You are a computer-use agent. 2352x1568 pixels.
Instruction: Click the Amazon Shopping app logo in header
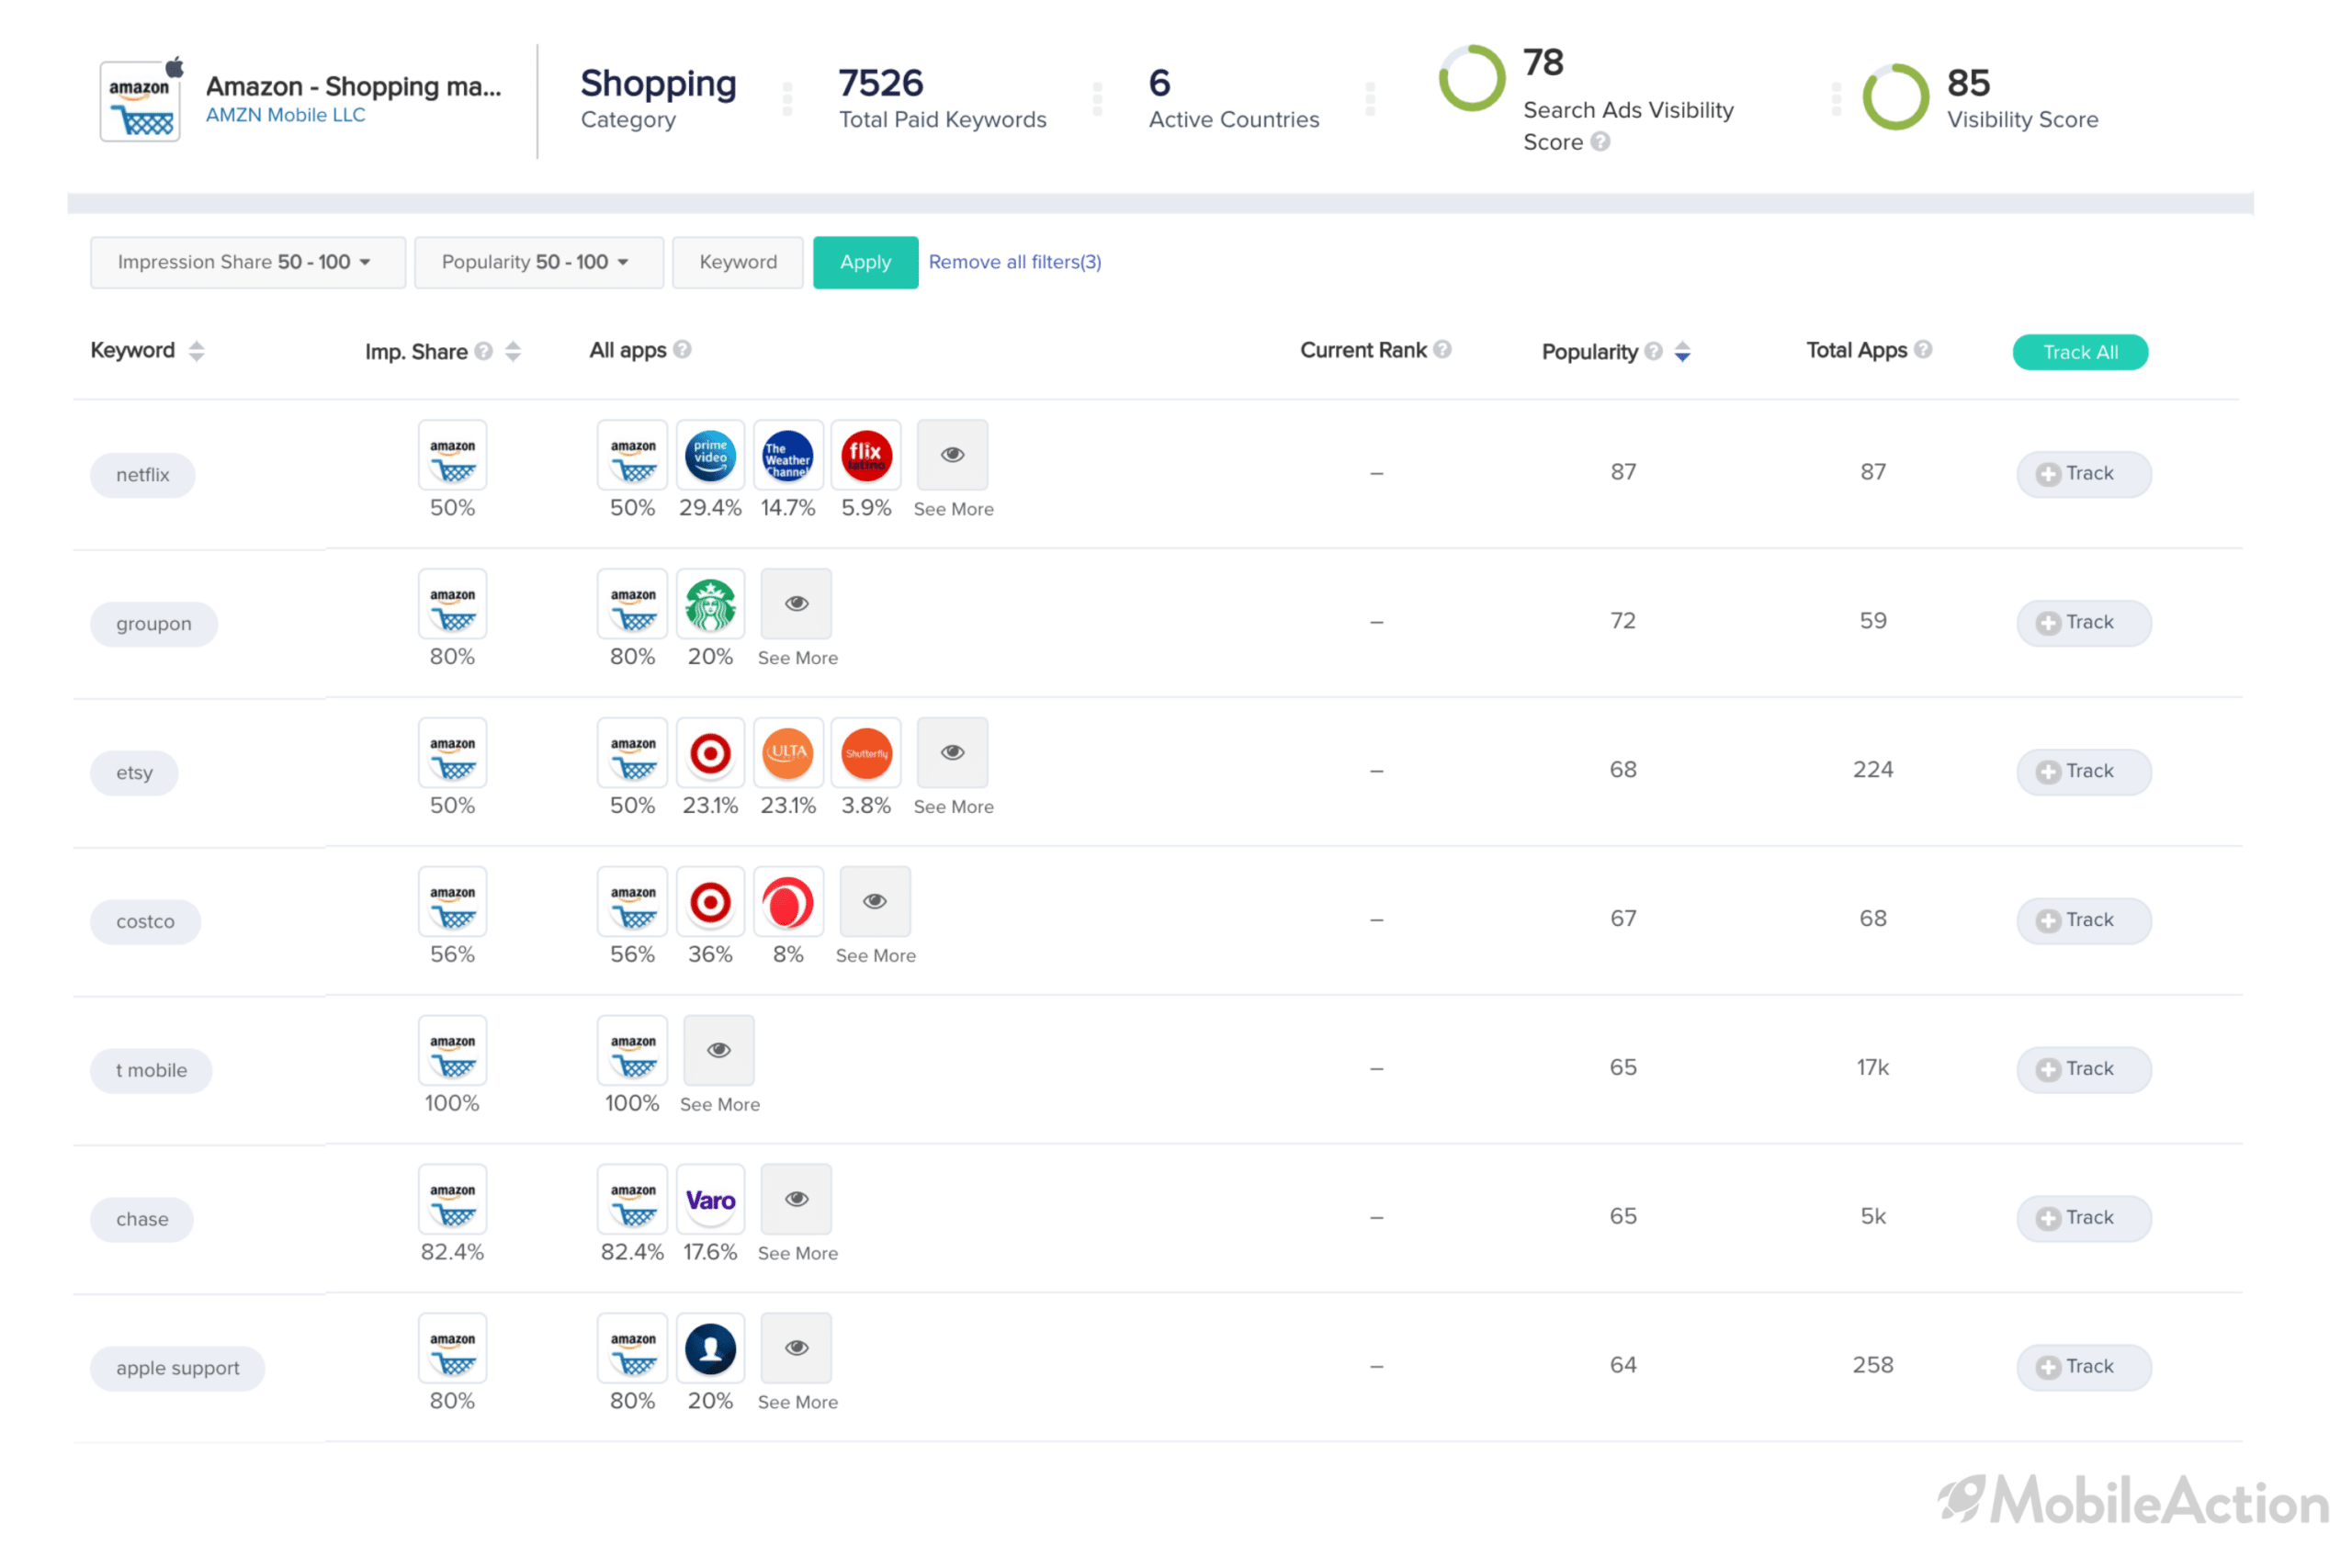click(140, 101)
